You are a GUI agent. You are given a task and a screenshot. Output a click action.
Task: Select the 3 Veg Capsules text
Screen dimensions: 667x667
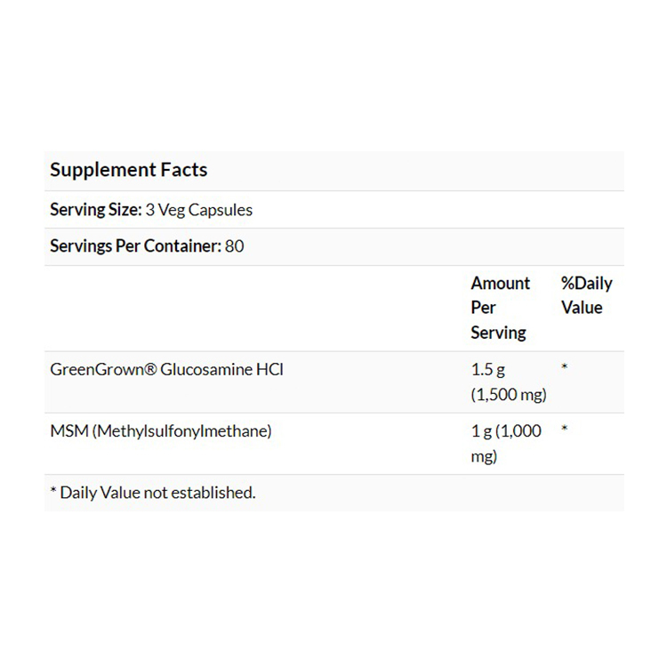(199, 210)
